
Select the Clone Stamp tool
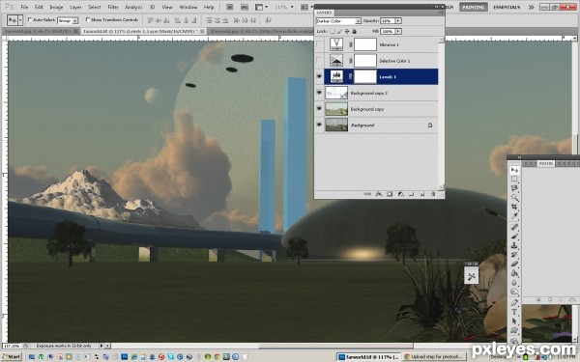(x=514, y=245)
